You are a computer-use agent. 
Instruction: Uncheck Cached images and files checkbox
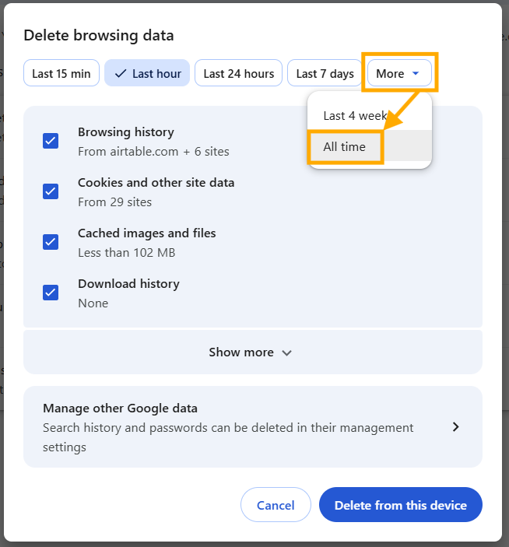[51, 242]
